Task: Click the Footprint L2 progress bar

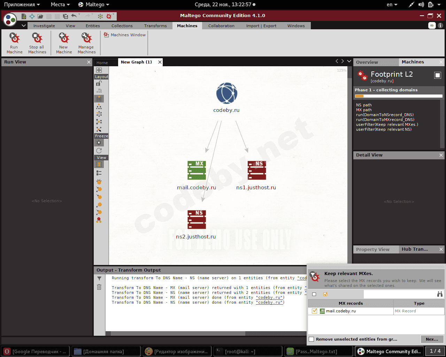Action: (399, 96)
